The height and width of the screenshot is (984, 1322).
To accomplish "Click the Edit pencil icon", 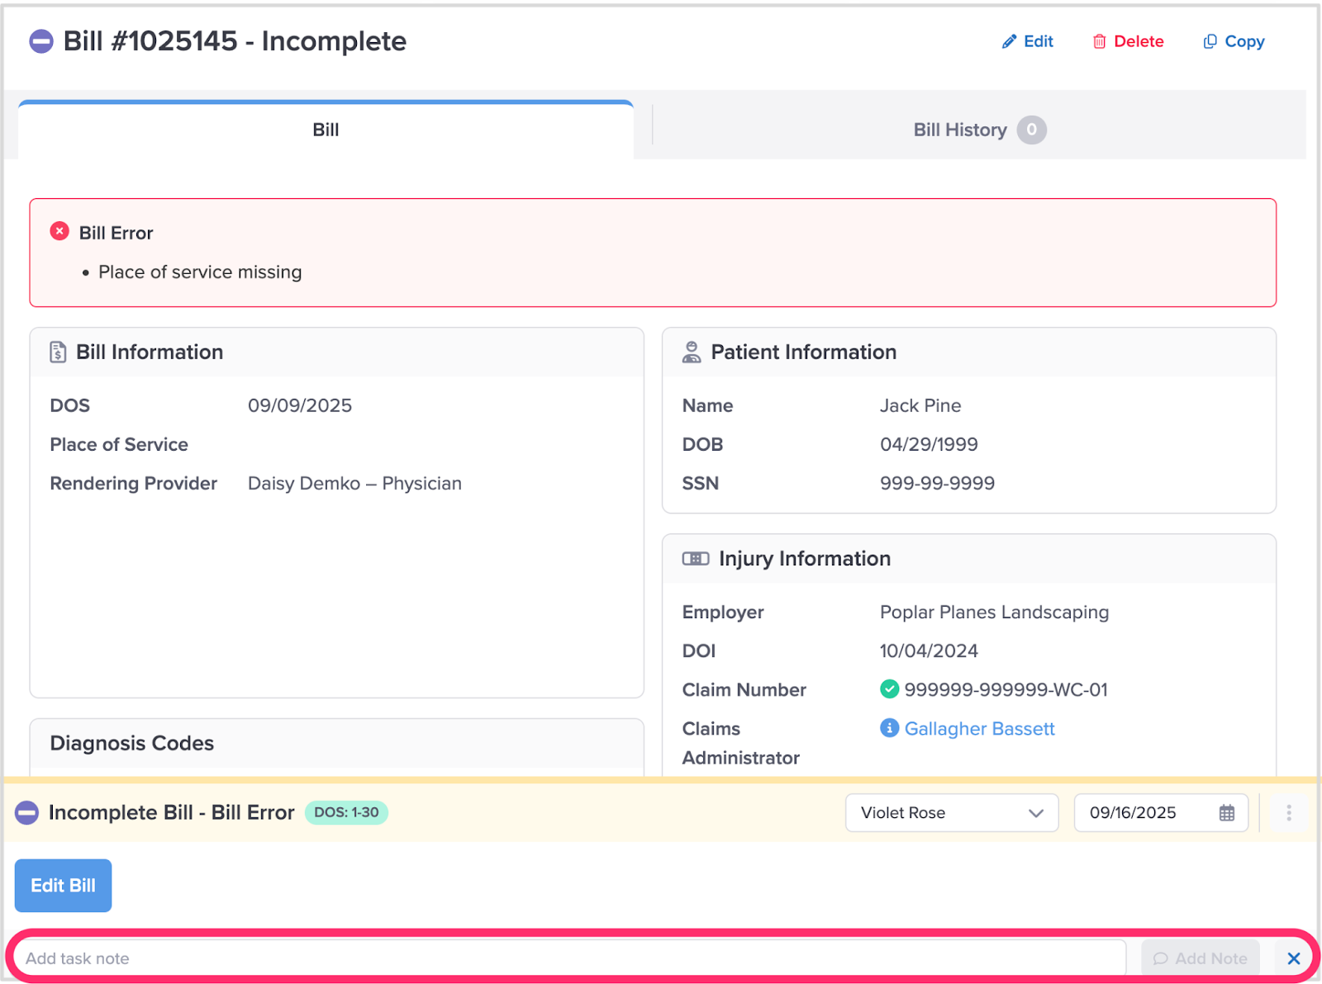I will (x=1009, y=41).
